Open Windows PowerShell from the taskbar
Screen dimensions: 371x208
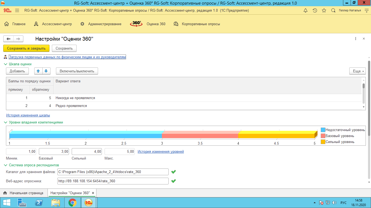pos(39,203)
